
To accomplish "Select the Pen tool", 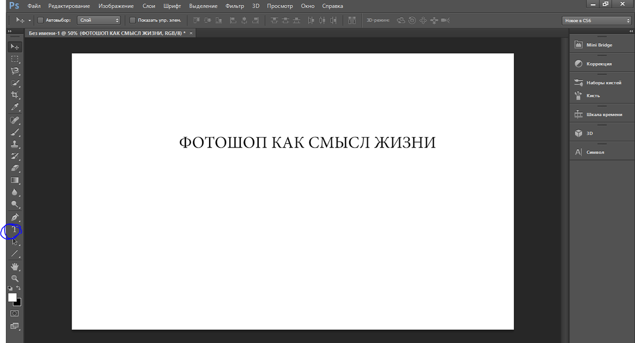I will (15, 217).
